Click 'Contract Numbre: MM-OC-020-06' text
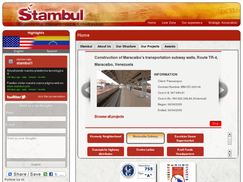This screenshot has height=182, width=243. click(179, 87)
